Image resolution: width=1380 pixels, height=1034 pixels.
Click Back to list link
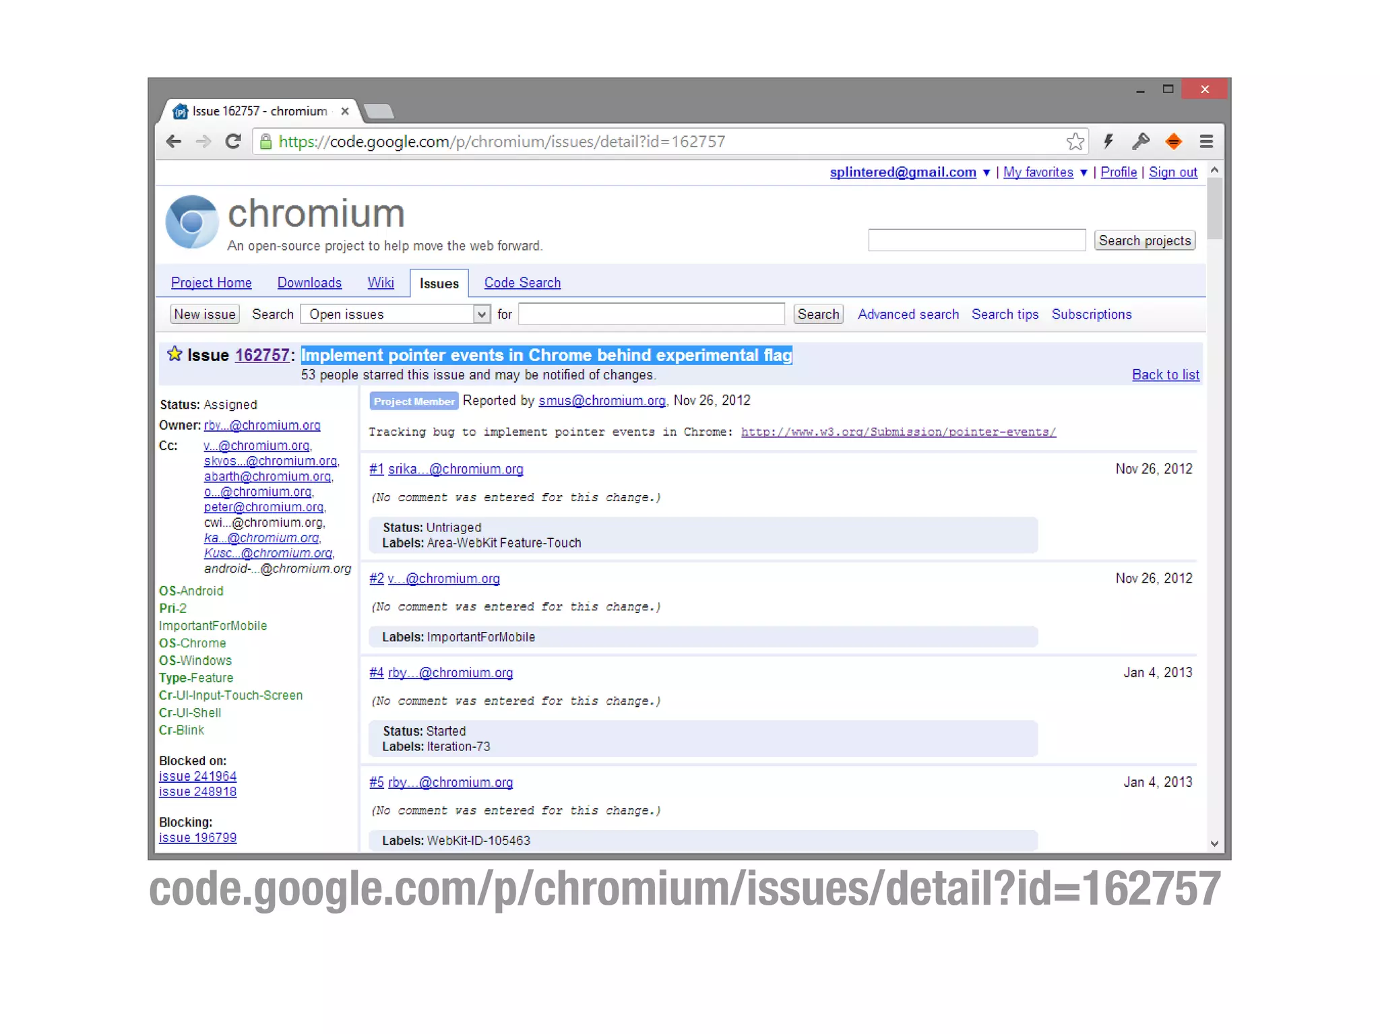click(1166, 375)
